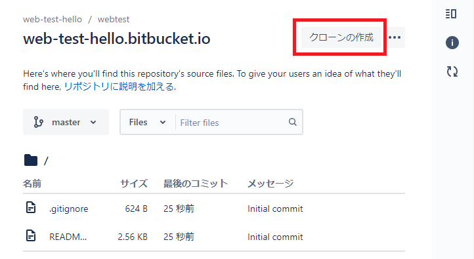
Task: Click the 最後のコミット column header
Action: [x=196, y=183]
